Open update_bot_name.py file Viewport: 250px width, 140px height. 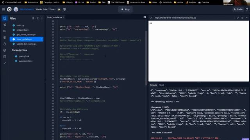click(27, 44)
